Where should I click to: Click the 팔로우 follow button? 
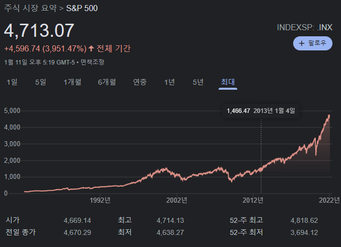coord(312,43)
